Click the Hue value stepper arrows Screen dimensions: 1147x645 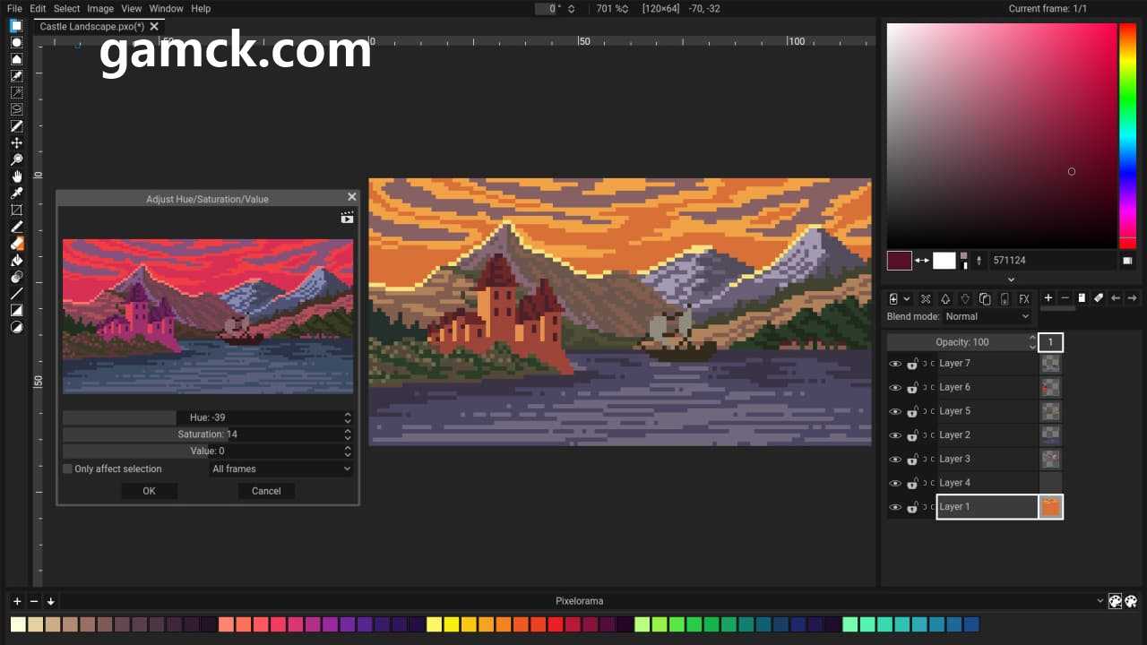[348, 417]
